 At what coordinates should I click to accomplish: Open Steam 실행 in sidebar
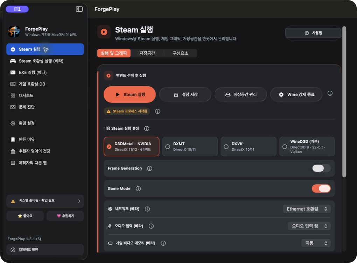(45, 49)
